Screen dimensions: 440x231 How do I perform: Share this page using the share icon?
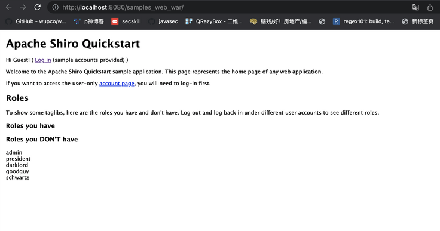click(x=430, y=7)
